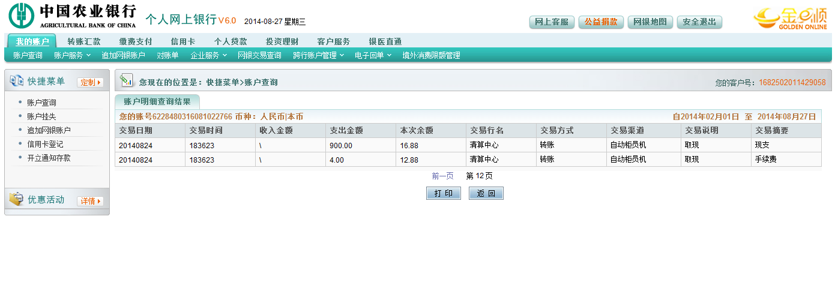Click the 定制 customize button in quick menu
This screenshot has width=838, height=294.
[x=90, y=82]
